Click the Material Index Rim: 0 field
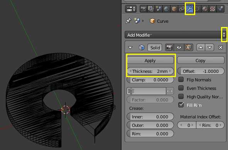This screenshot has height=150, width=228. point(210,125)
